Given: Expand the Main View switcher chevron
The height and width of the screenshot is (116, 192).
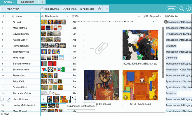Looking at the screenshot, I should tap(3, 9).
